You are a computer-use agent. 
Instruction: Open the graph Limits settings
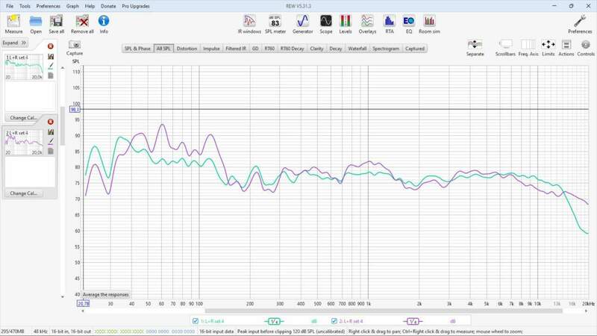[548, 46]
